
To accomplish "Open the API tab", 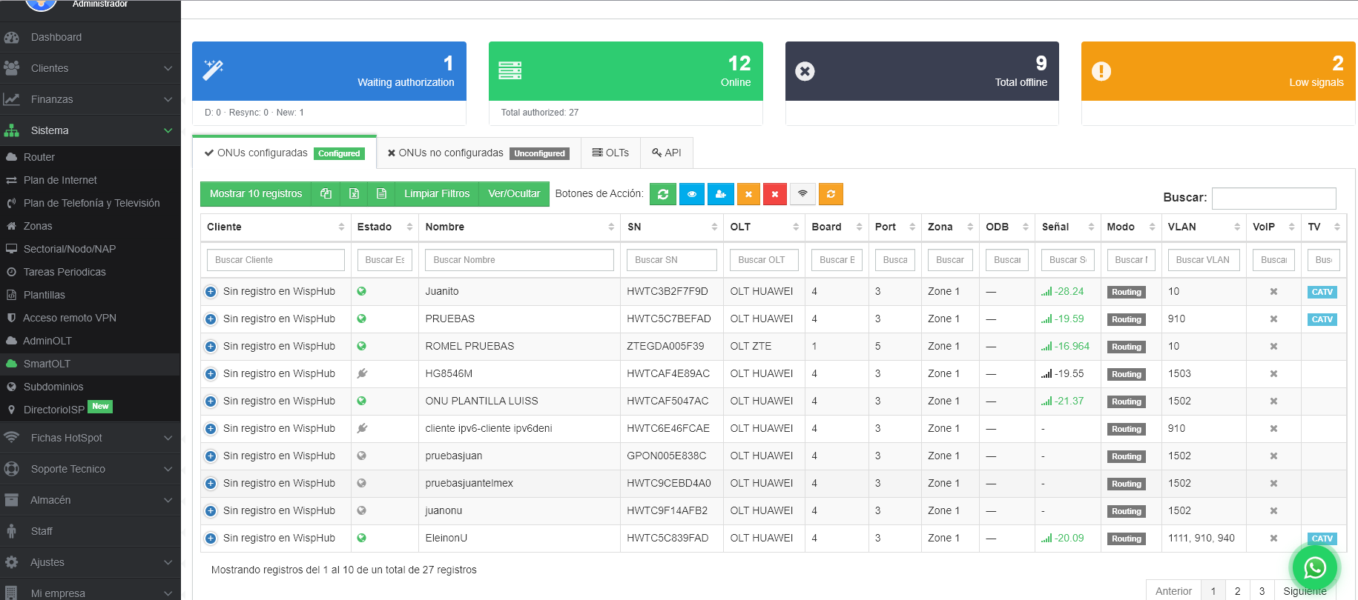I will [667, 153].
